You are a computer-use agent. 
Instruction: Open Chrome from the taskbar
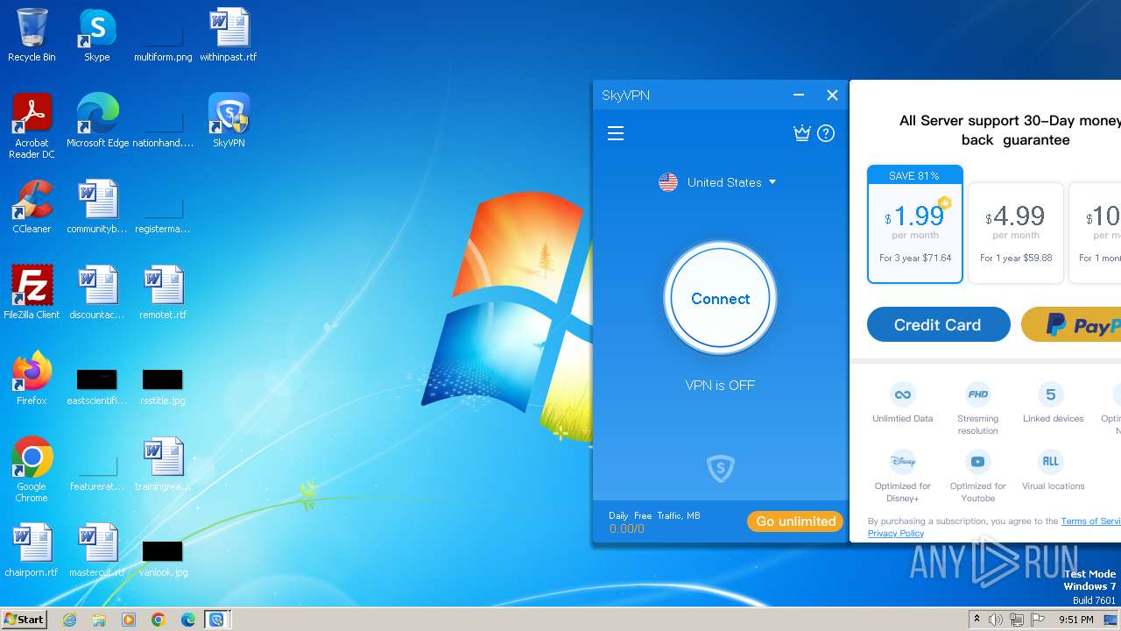pyautogui.click(x=158, y=620)
